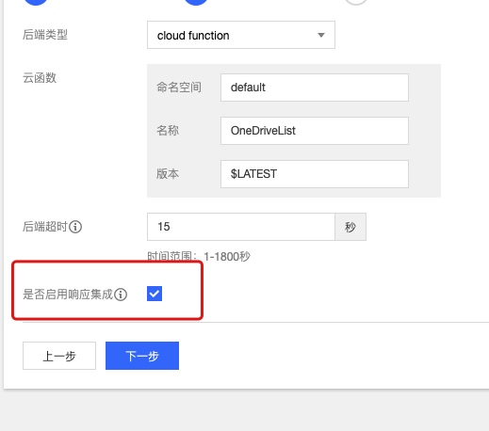
Task: Click the 后端超时 label text
Action: (x=45, y=227)
